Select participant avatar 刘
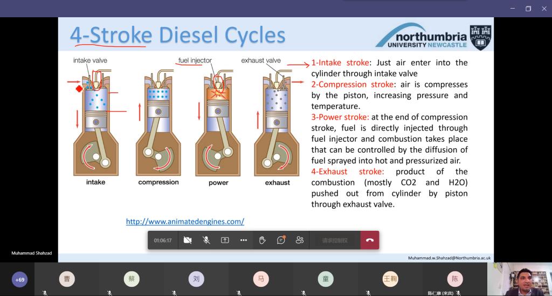 click(x=196, y=279)
